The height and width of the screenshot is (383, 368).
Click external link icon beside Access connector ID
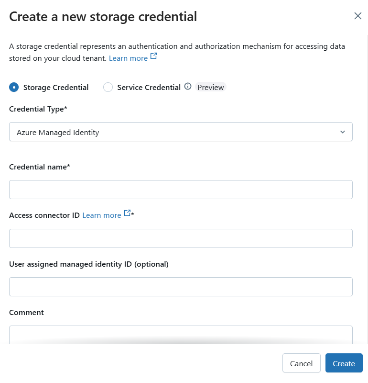pos(127,214)
